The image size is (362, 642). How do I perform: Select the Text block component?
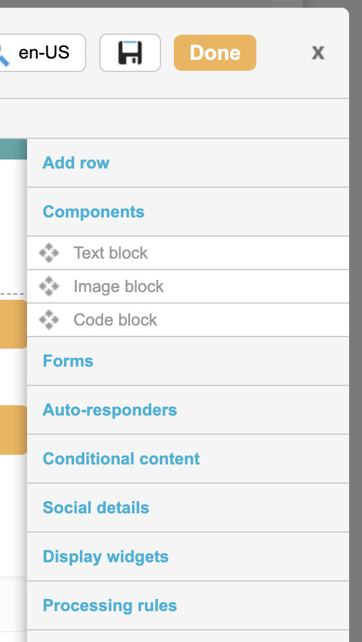point(188,253)
